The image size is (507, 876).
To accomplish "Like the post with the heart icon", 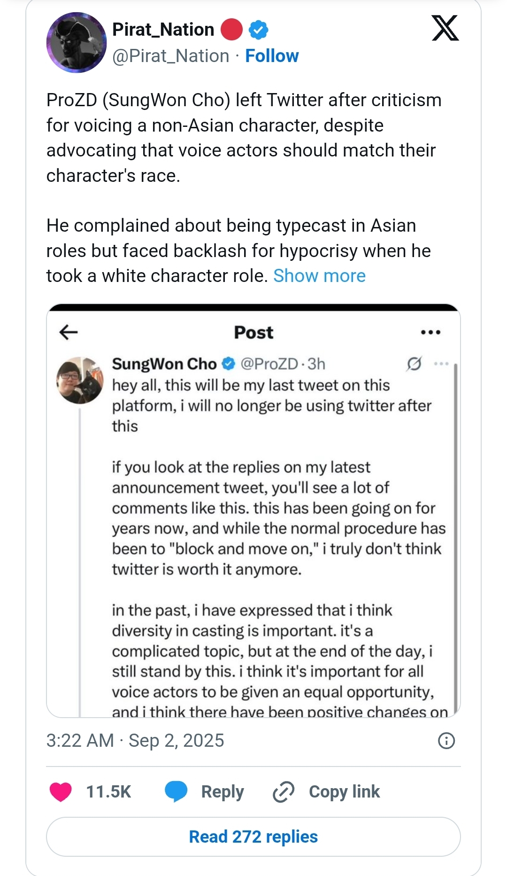I will [61, 792].
